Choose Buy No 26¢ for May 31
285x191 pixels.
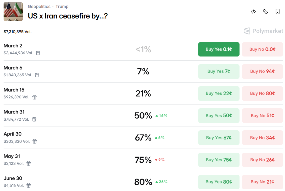point(262,160)
